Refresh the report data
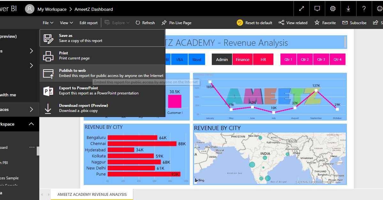 145,23
